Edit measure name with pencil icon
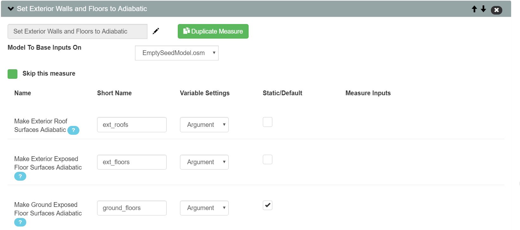Viewport: 520px width, 230px height. 156,31
